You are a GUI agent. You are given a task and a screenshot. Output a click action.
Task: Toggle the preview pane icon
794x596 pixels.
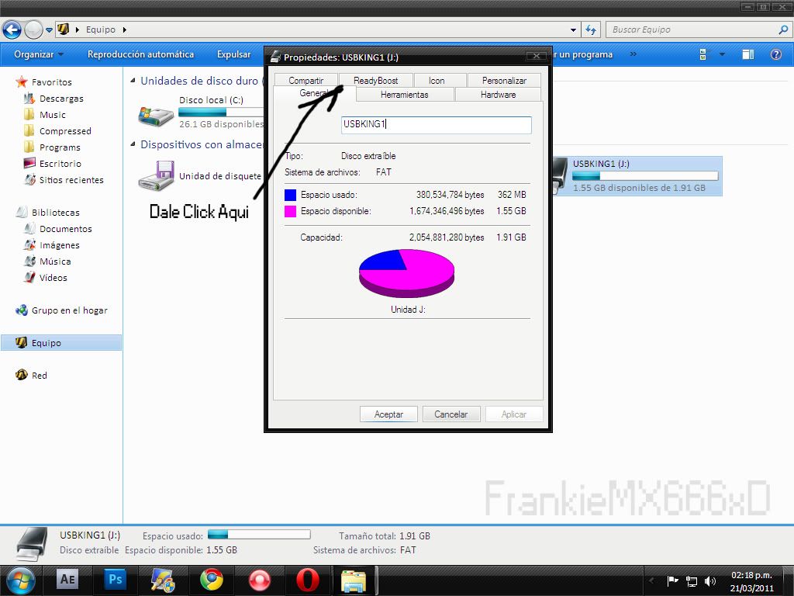coord(747,54)
